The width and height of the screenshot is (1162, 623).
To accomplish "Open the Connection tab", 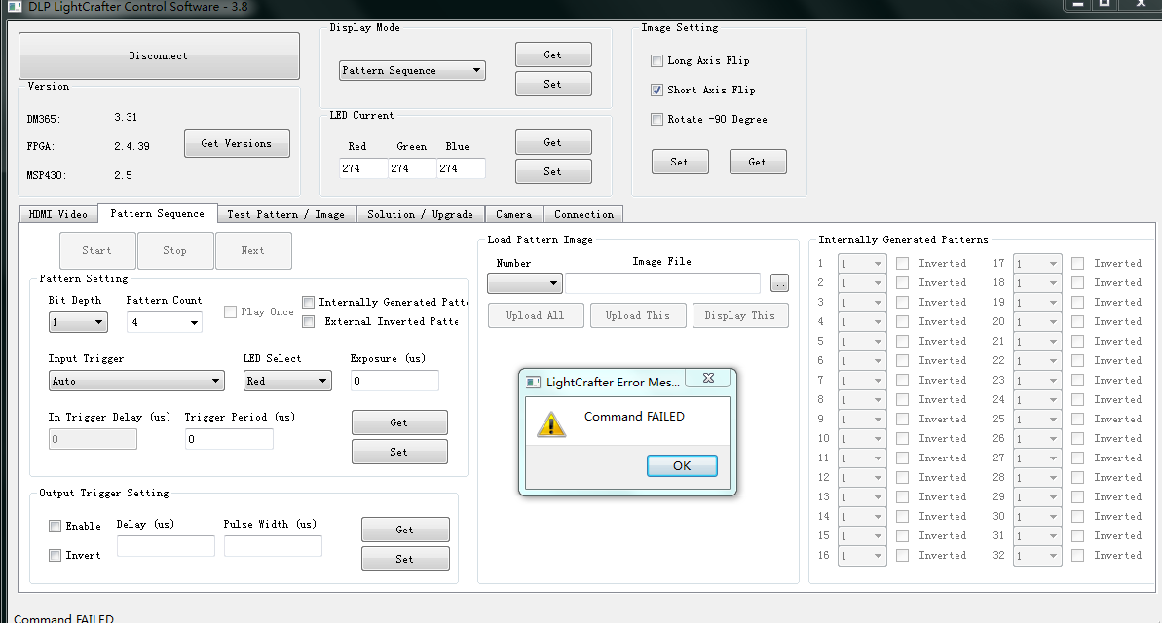I will click(x=584, y=214).
